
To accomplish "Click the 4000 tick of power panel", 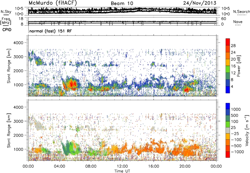I will (x=19, y=43).
